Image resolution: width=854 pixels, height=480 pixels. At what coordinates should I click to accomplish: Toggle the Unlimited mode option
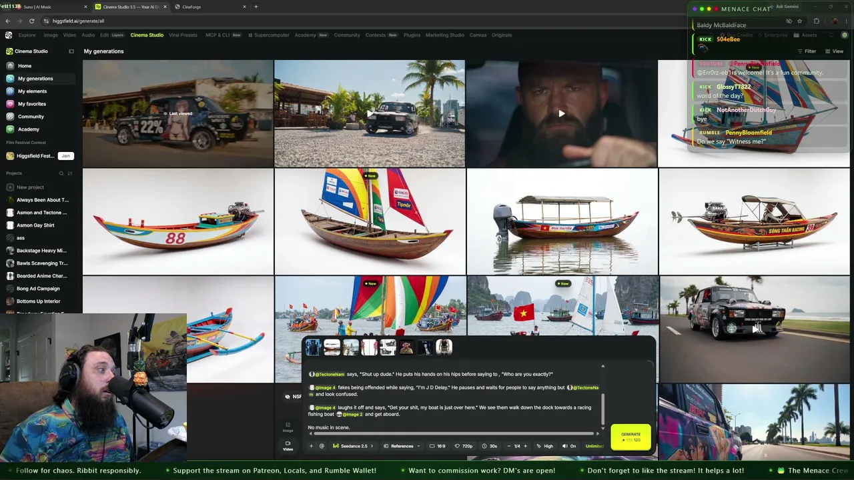[594, 446]
